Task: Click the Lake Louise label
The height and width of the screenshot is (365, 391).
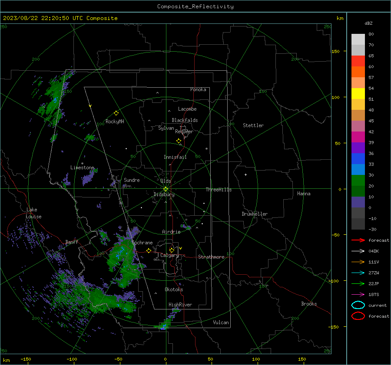Action: pyautogui.click(x=33, y=213)
